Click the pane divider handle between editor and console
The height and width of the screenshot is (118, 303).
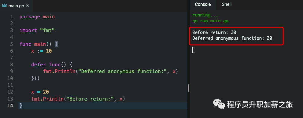(189, 88)
